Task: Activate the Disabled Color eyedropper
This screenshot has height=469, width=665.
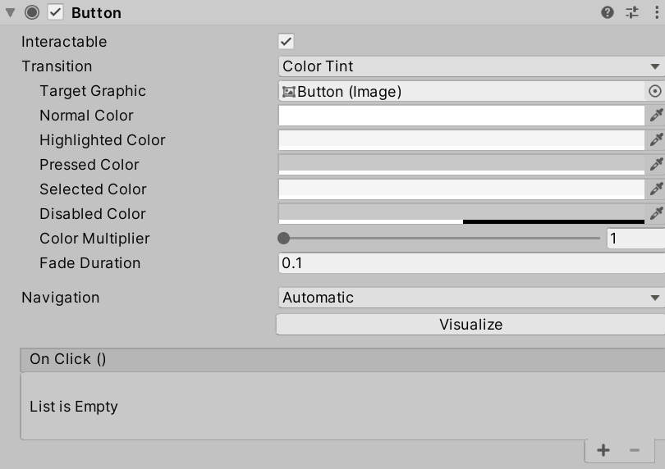Action: coord(656,214)
